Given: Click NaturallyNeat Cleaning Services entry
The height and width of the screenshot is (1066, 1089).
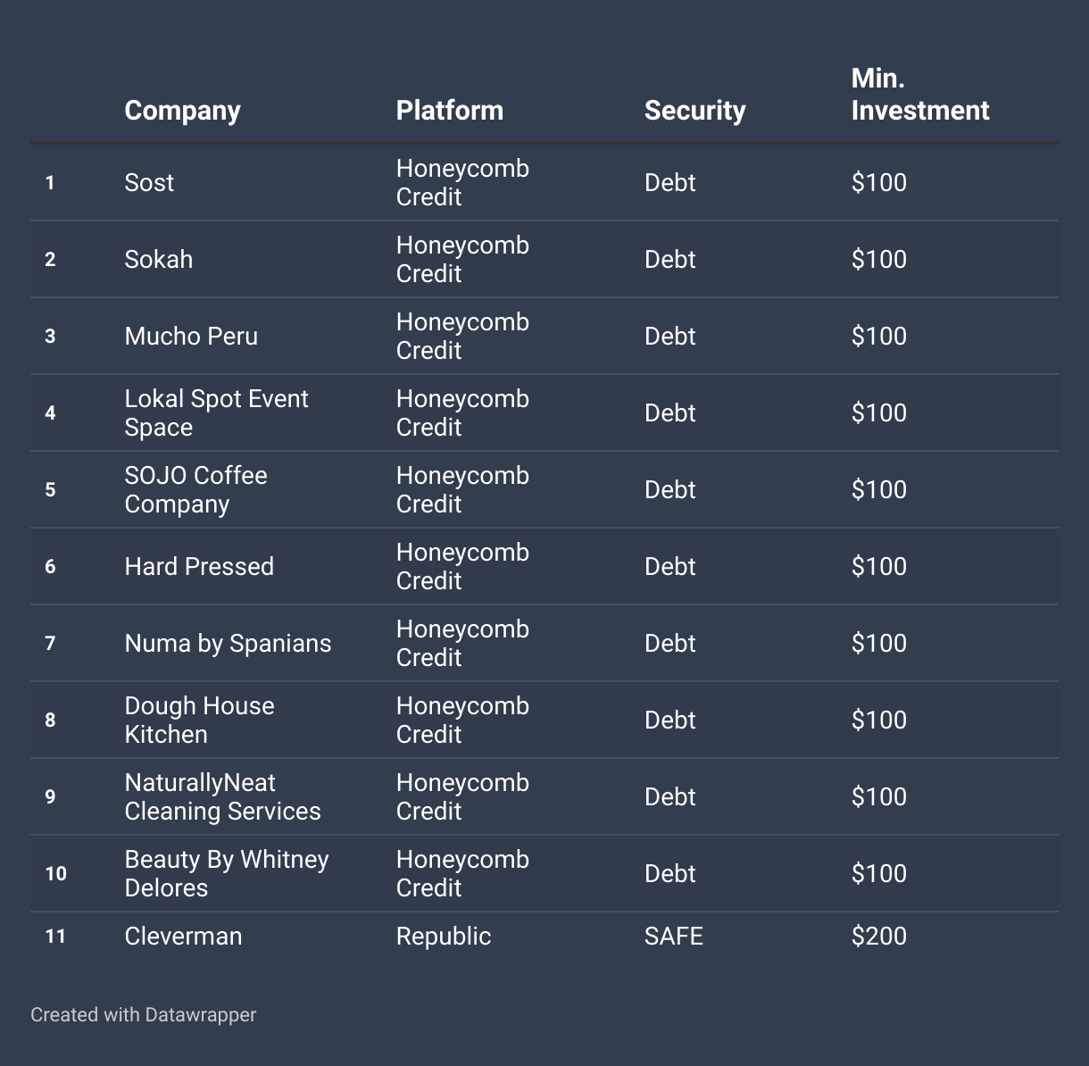Looking at the screenshot, I should [x=222, y=796].
